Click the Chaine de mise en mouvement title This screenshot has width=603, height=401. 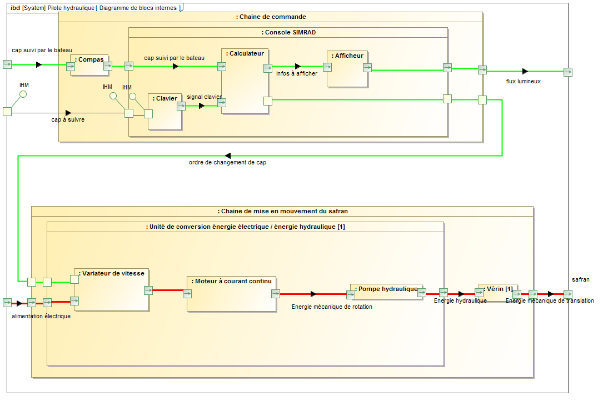click(284, 211)
